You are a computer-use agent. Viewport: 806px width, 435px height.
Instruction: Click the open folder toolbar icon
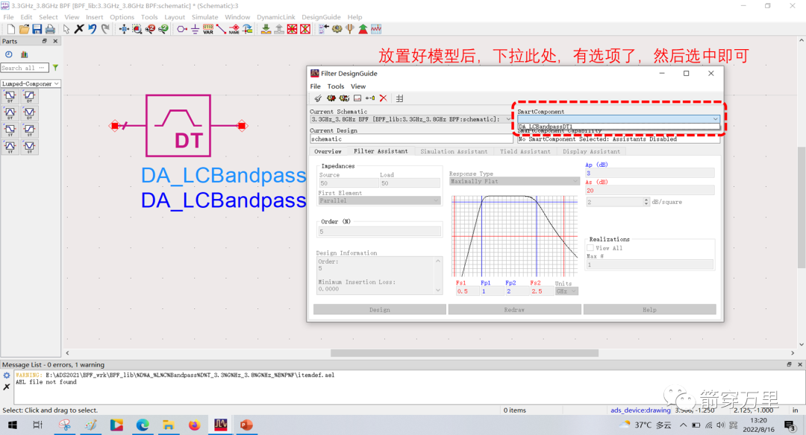[x=24, y=29]
